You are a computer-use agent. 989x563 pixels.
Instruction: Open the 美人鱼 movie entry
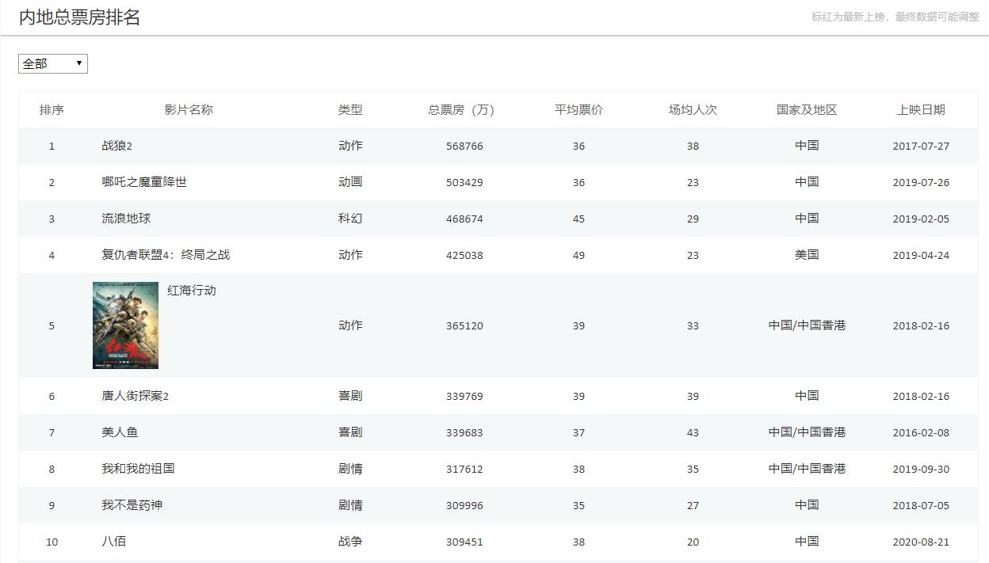pyautogui.click(x=120, y=432)
